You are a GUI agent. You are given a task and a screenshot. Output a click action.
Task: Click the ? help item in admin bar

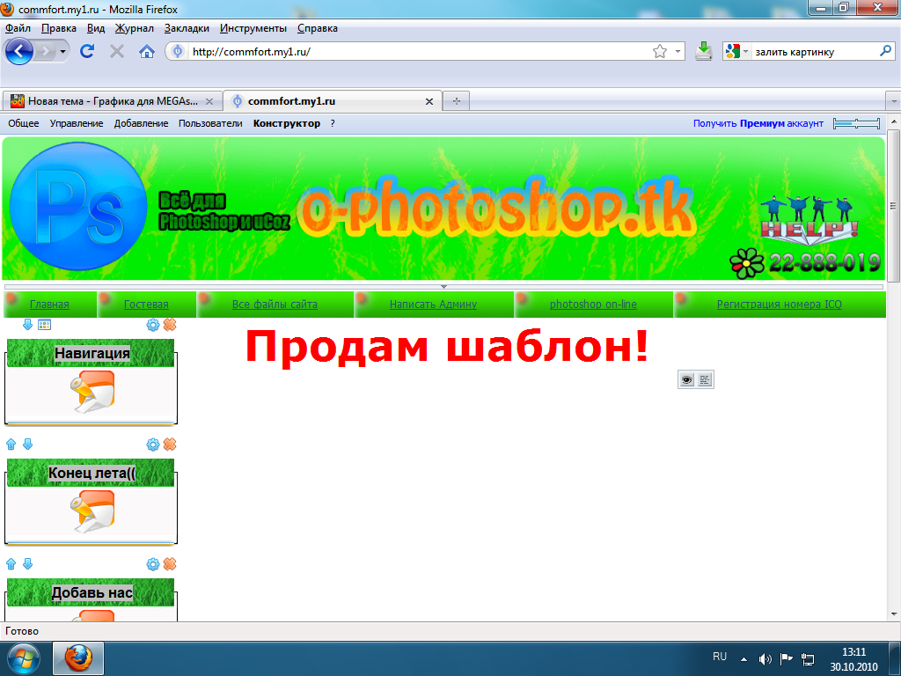(x=332, y=123)
